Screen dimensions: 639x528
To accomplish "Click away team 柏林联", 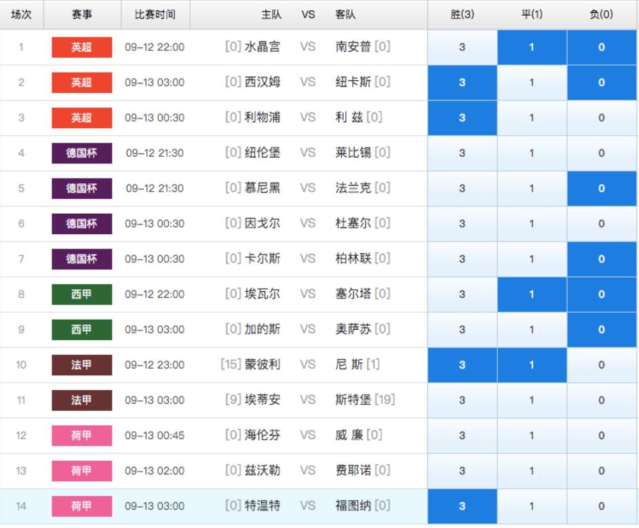I will coord(353,259).
